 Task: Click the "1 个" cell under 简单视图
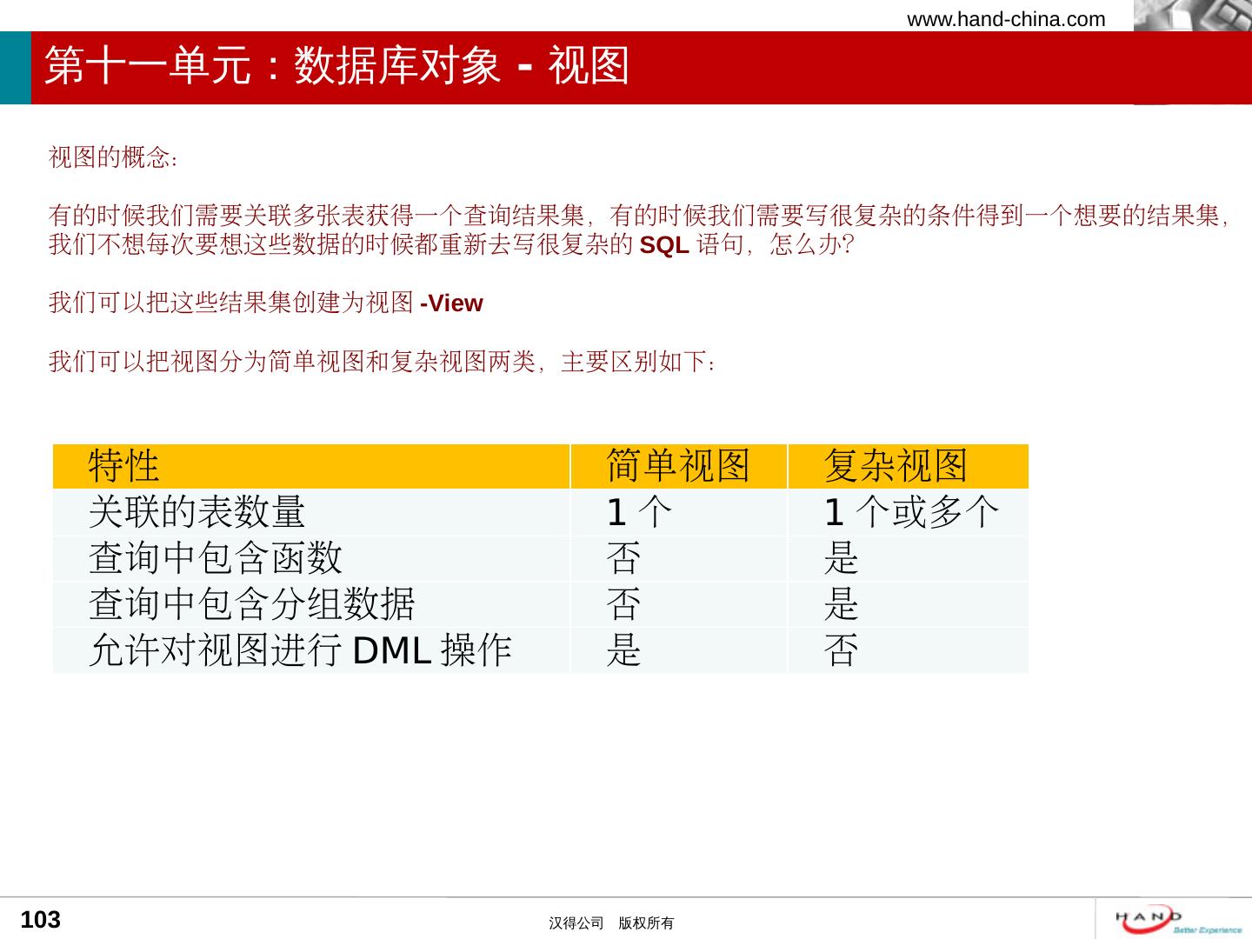click(679, 512)
